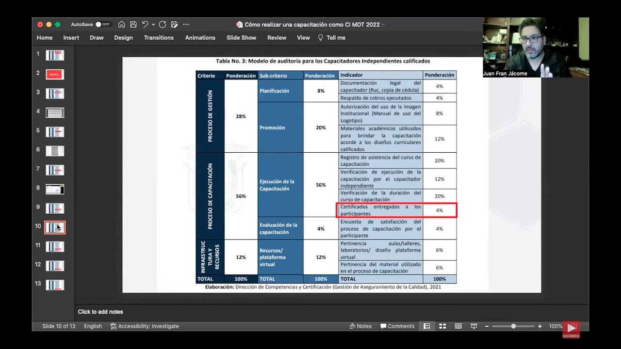Viewport: 621px width, 349px height.
Task: Open the Review tab
Action: coord(277,38)
